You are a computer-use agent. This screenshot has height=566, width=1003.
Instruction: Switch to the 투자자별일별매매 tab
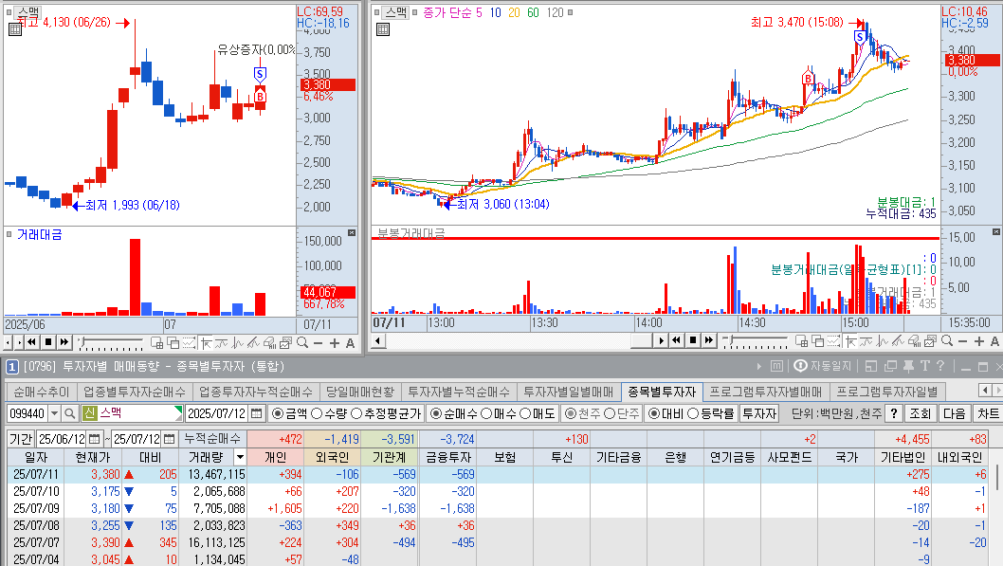coord(569,392)
